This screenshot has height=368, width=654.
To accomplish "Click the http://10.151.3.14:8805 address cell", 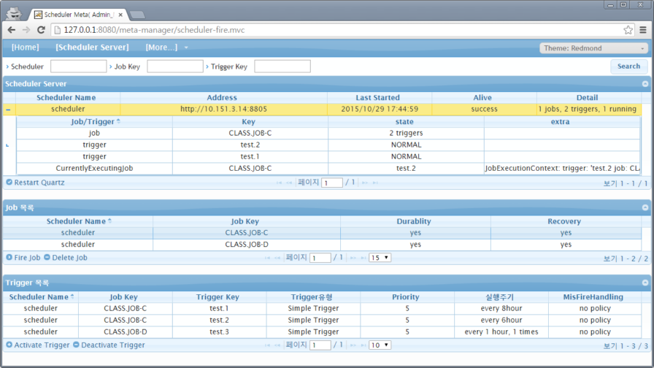I will pos(223,109).
